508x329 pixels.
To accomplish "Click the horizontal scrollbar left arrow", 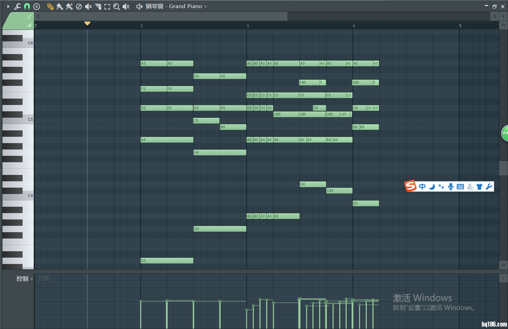I will [x=38, y=16].
